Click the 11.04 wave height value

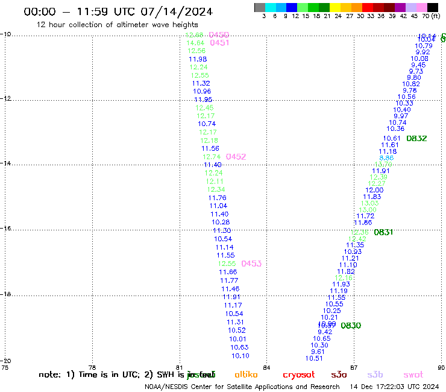(218, 206)
